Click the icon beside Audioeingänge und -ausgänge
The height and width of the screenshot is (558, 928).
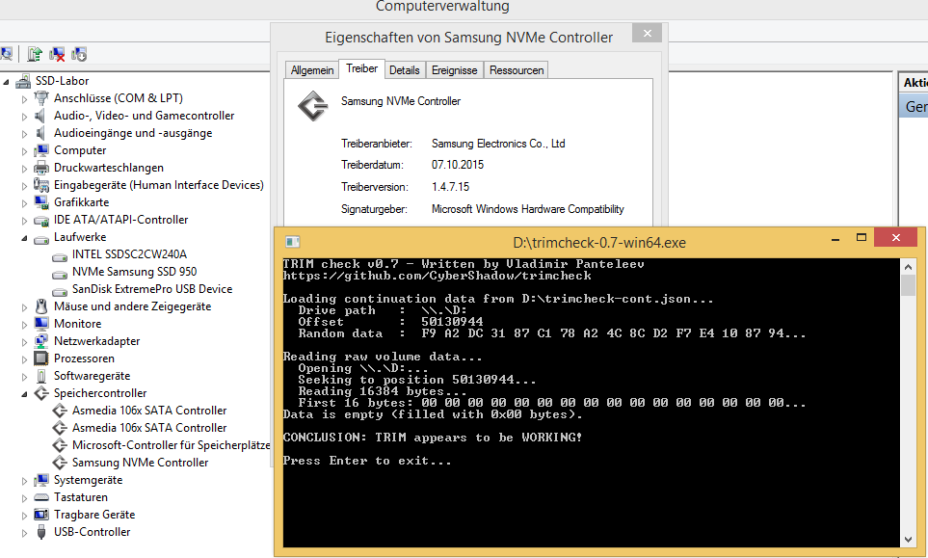tap(40, 133)
